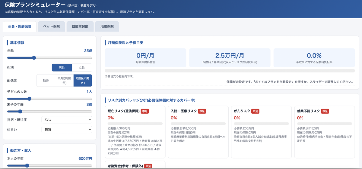Click the 保険プランシミュレーター page title
This screenshot has height=169, width=362.
[35, 5]
